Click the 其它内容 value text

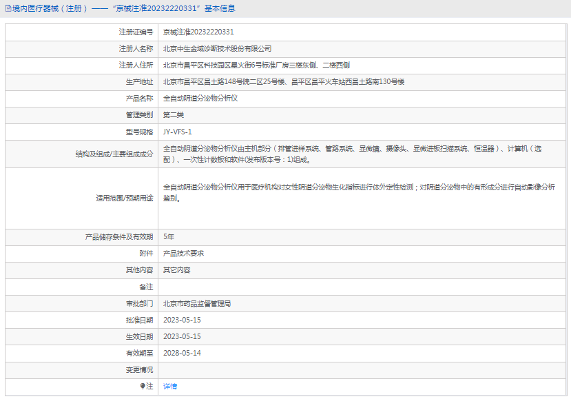point(176,270)
